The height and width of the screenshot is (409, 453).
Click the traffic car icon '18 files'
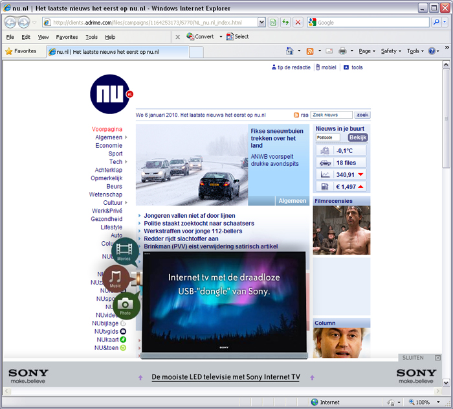click(325, 163)
